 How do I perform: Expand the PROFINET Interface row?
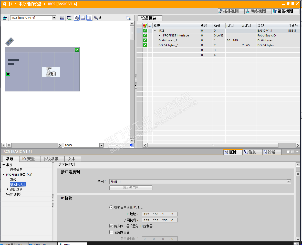[160, 35]
